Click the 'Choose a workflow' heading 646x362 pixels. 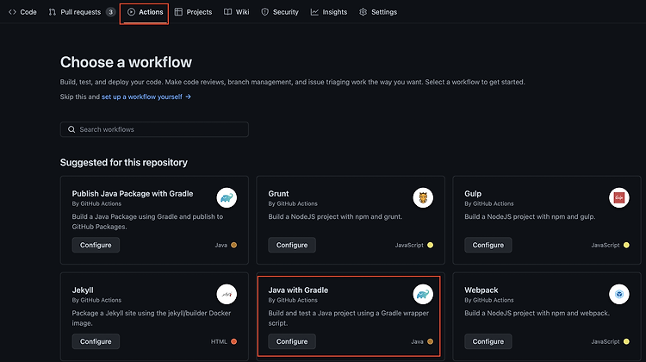point(126,62)
